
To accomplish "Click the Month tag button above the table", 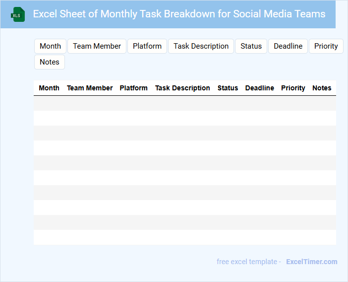I will [50, 46].
